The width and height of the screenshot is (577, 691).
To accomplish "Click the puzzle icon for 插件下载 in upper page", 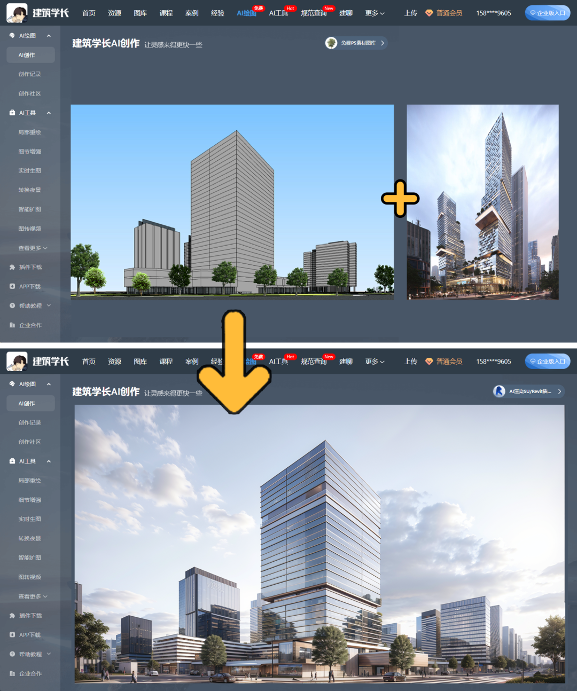I will [12, 267].
